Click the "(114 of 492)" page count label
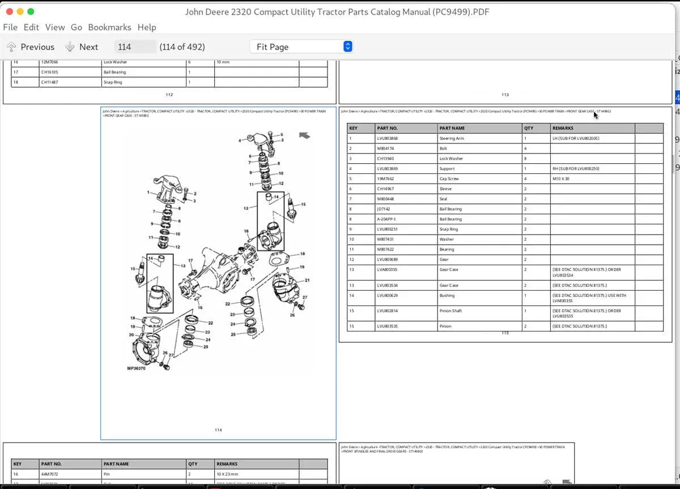 (182, 47)
